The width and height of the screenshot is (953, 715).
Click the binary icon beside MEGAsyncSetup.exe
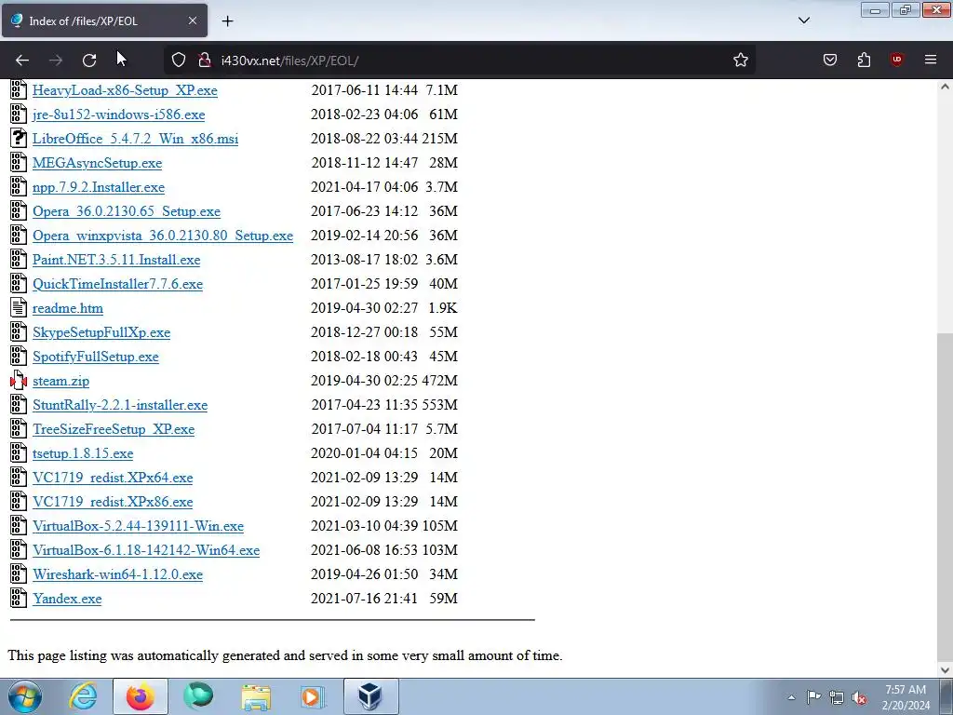[x=19, y=163]
